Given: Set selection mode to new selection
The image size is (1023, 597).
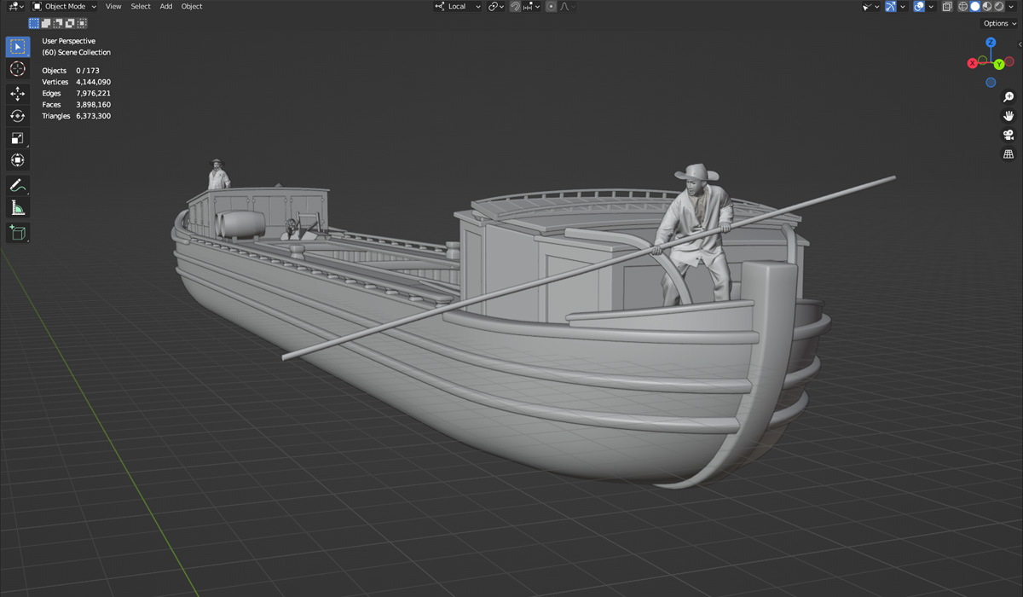Looking at the screenshot, I should [34, 23].
